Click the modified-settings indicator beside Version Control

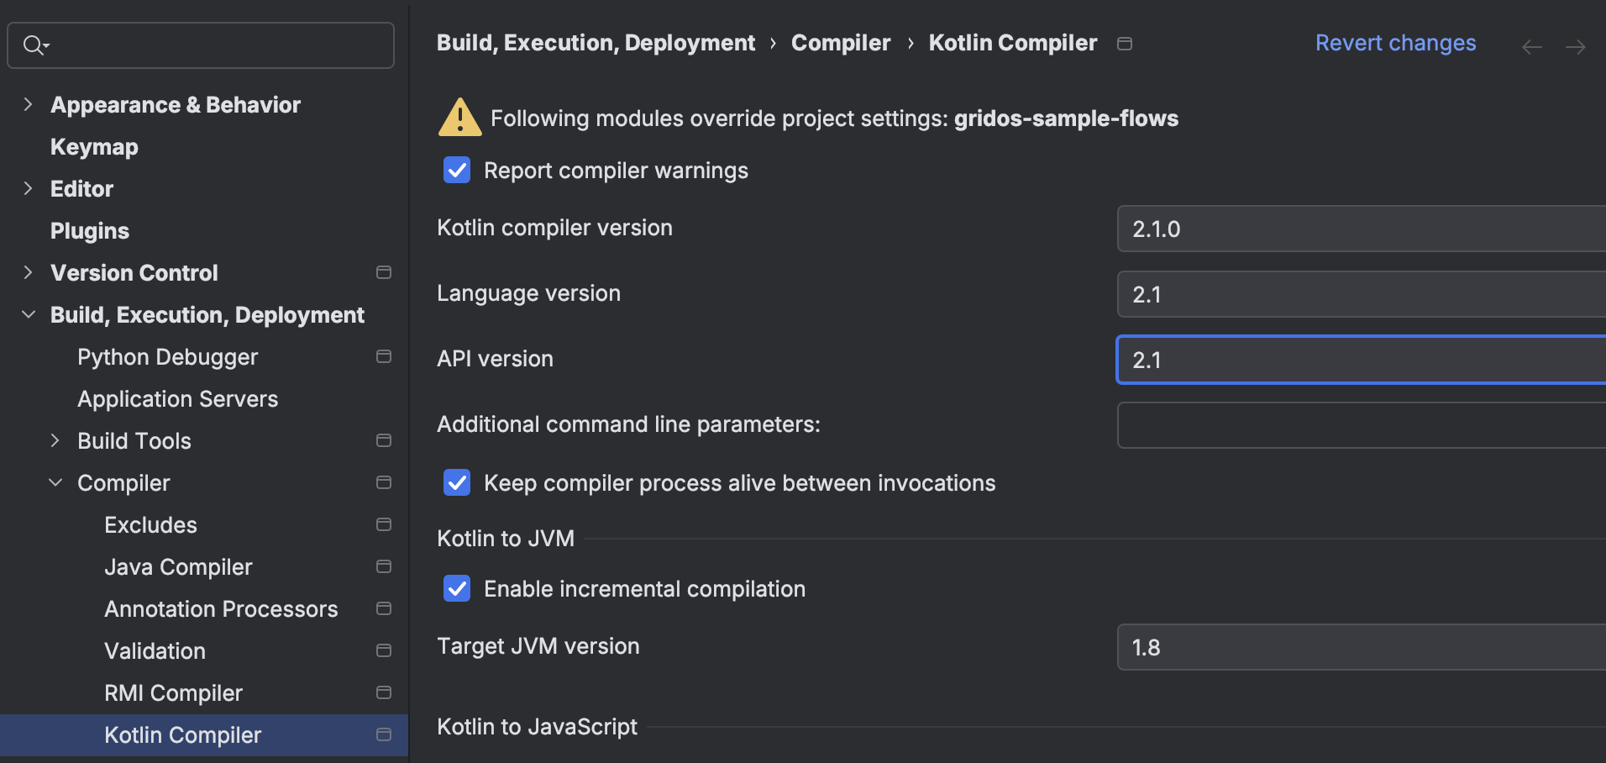pos(384,271)
